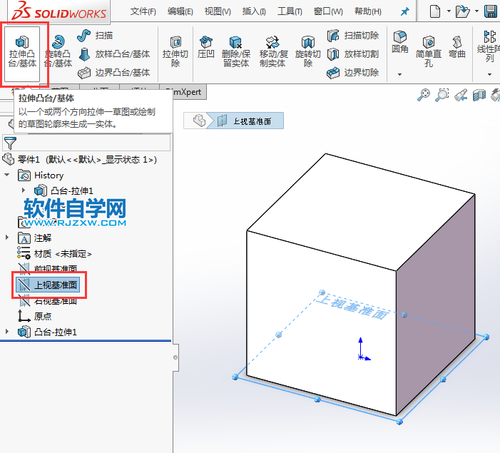
Task: Click the Open file folder icon
Action: click(x=462, y=11)
